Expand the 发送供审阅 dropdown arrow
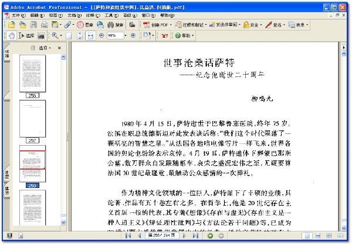The width and height of the screenshot is (352, 245). pos(239,25)
